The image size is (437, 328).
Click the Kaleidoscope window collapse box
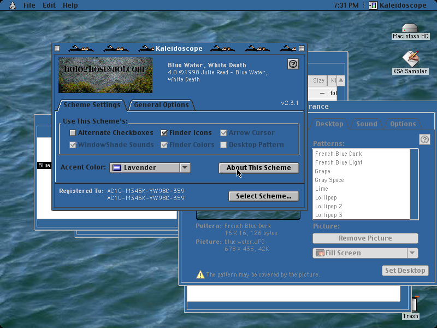(302, 49)
